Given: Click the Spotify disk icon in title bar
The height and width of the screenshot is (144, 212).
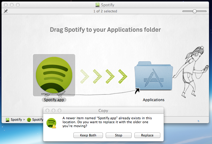Looking at the screenshot, I should [98, 5].
